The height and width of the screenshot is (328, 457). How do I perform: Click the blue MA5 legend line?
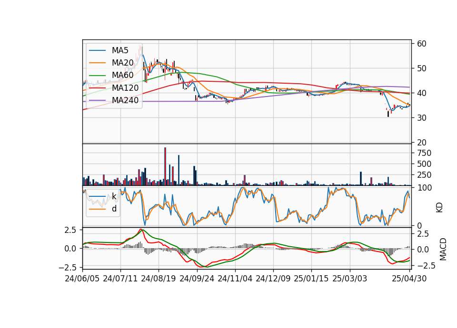[x=97, y=50]
